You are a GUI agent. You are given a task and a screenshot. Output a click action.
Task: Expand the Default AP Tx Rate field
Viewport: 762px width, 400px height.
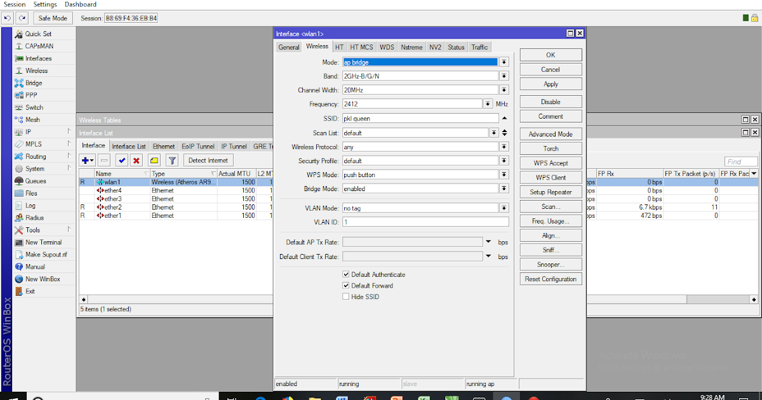[x=488, y=242]
